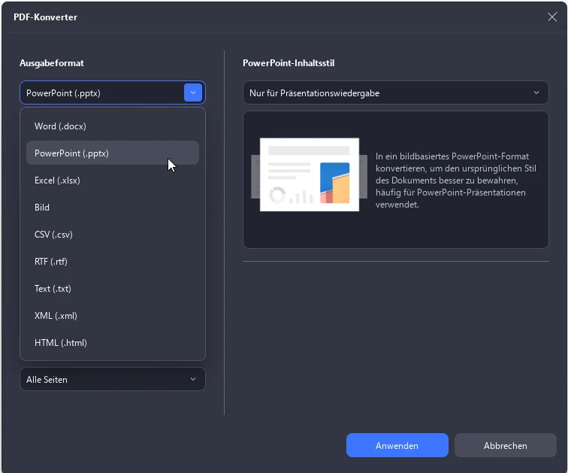The image size is (568, 473).
Task: Click the Ausgabeformat PowerPoint (.pptx) combo box
Action: [101, 93]
